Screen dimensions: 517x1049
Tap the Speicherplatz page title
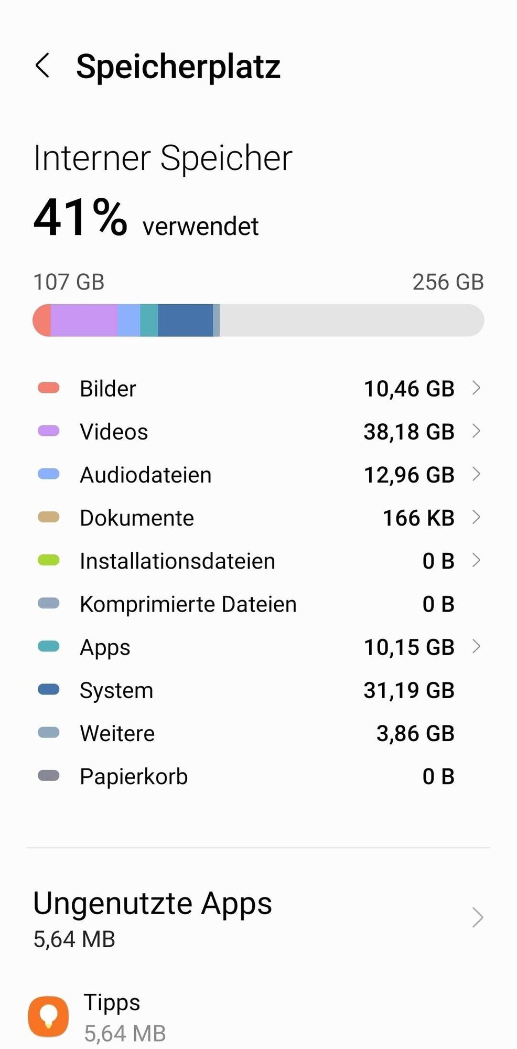pos(178,67)
